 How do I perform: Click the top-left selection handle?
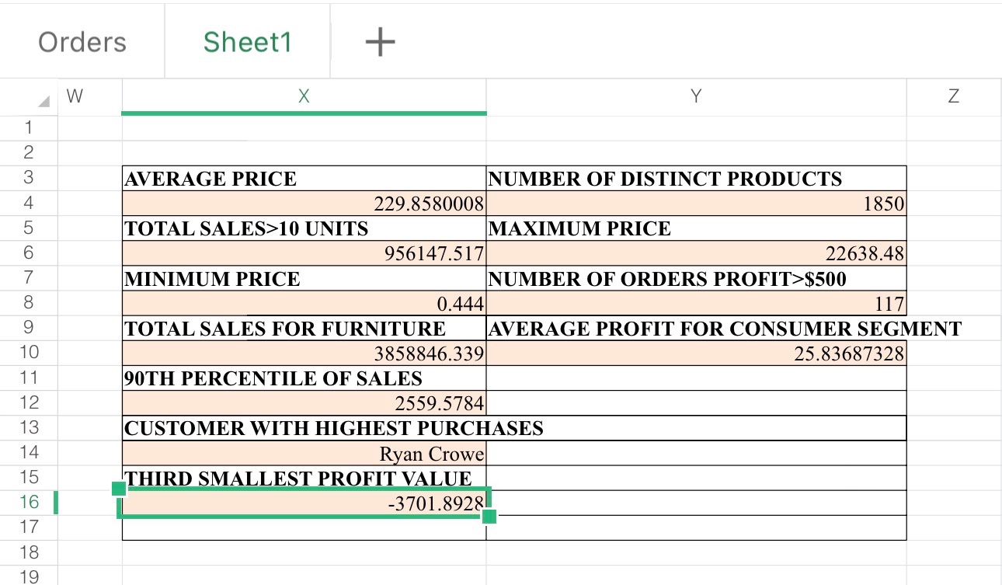(119, 489)
